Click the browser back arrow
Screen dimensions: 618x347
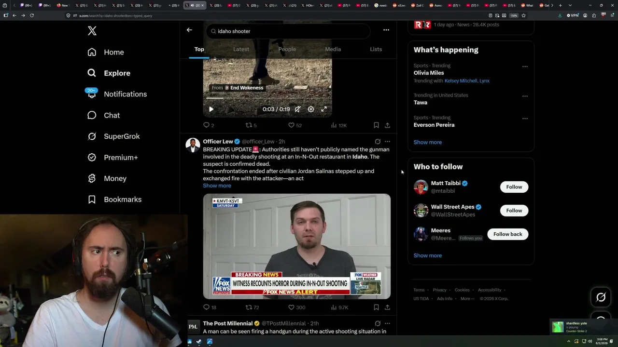click(x=14, y=15)
